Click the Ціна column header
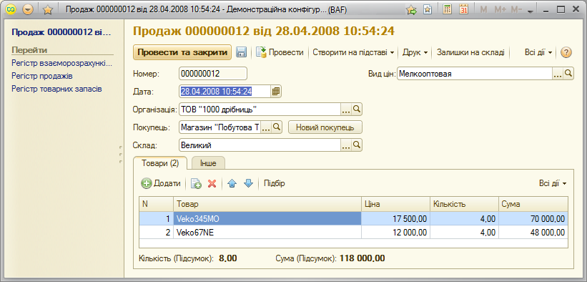Screen dimensions: 587x282 pos(395,204)
